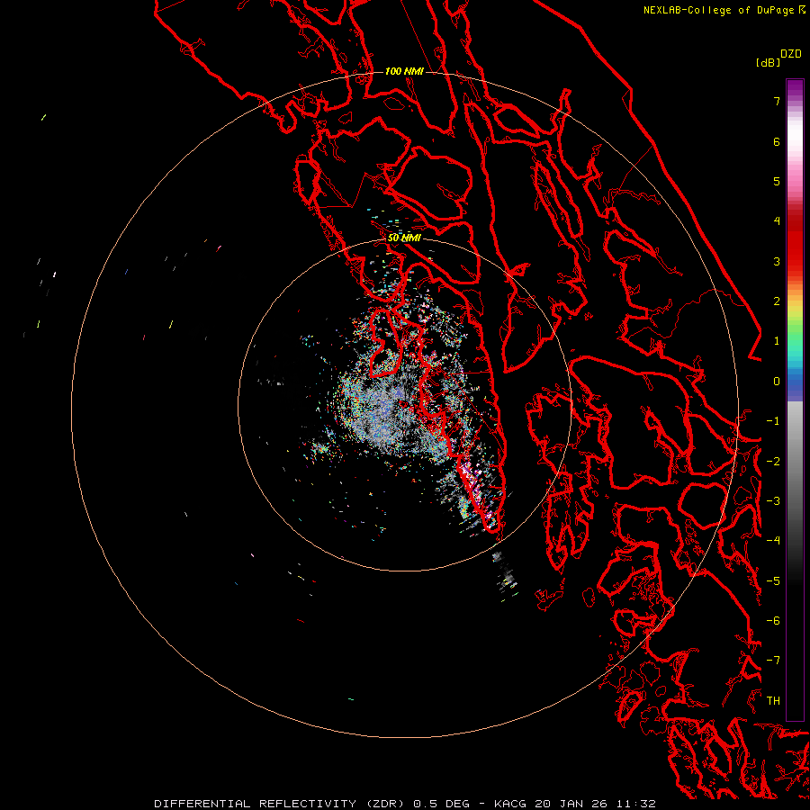This screenshot has height=810, width=810.
Task: Click the 5 value on color scale
Action: [x=777, y=181]
